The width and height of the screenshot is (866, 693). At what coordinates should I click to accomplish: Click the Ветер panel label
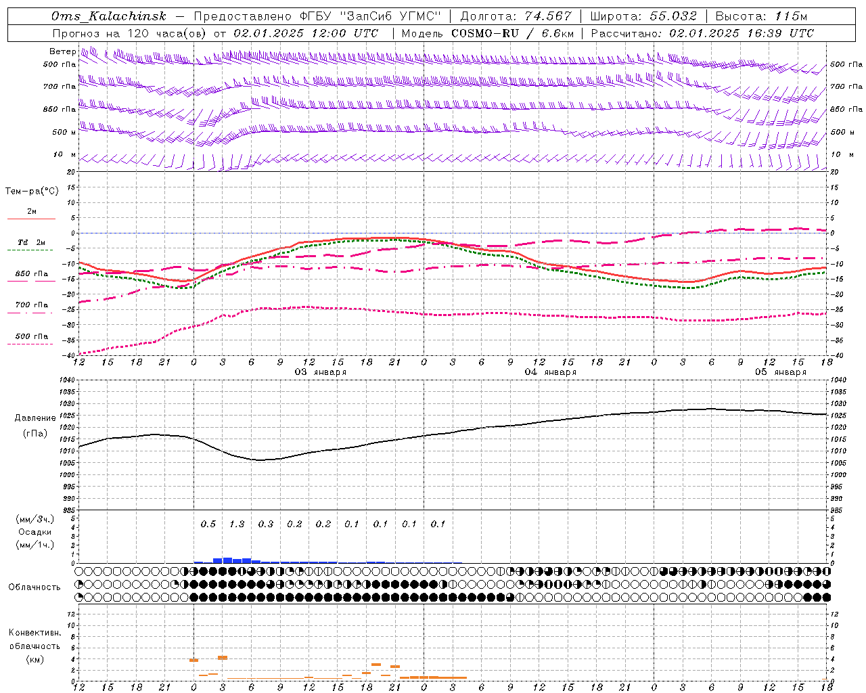[62, 51]
